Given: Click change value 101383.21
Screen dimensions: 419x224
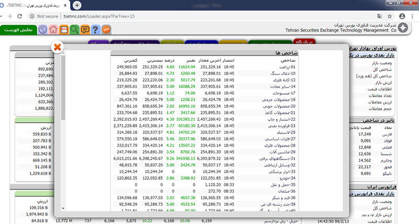Looking at the screenshot, I should (x=186, y=119).
